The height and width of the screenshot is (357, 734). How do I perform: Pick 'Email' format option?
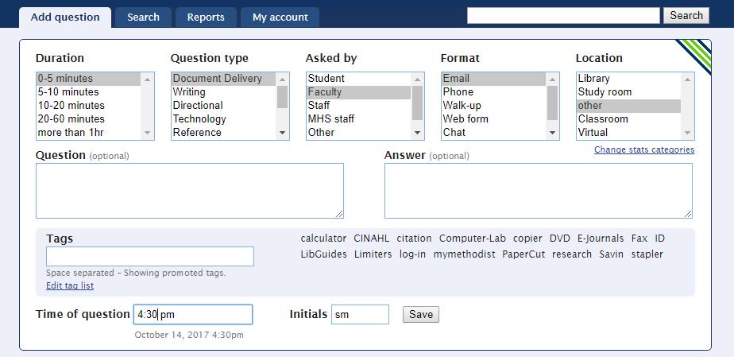click(x=493, y=79)
